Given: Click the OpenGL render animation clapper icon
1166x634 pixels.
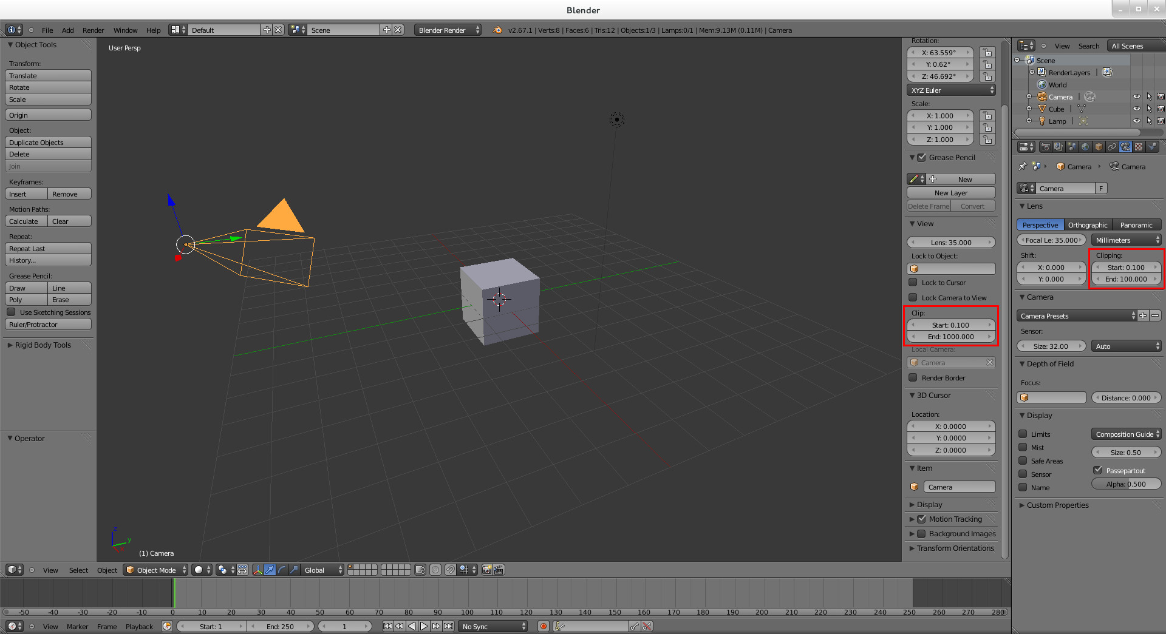Looking at the screenshot, I should coord(499,570).
